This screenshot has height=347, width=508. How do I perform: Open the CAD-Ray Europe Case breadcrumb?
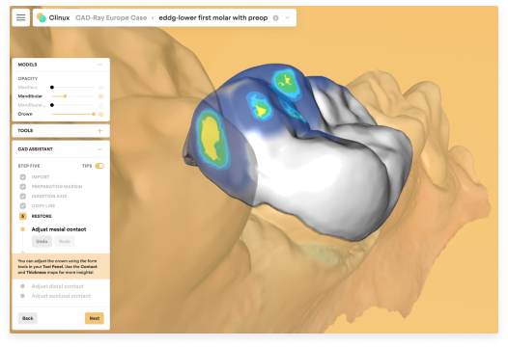pos(111,17)
